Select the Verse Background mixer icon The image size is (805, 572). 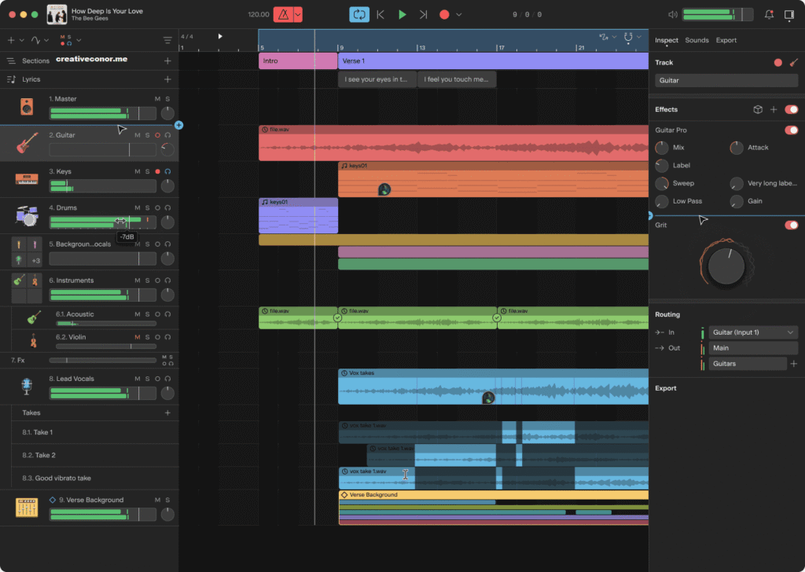(x=27, y=507)
